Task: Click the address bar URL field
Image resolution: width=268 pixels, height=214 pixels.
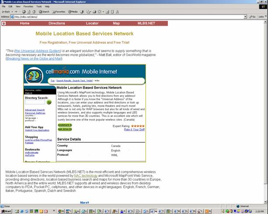Action: 127,17
